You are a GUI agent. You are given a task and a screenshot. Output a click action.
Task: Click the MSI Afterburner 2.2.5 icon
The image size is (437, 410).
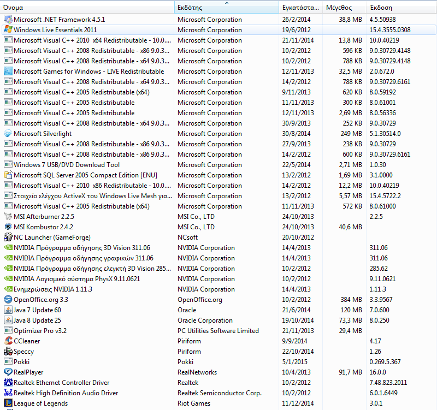coord(8,216)
